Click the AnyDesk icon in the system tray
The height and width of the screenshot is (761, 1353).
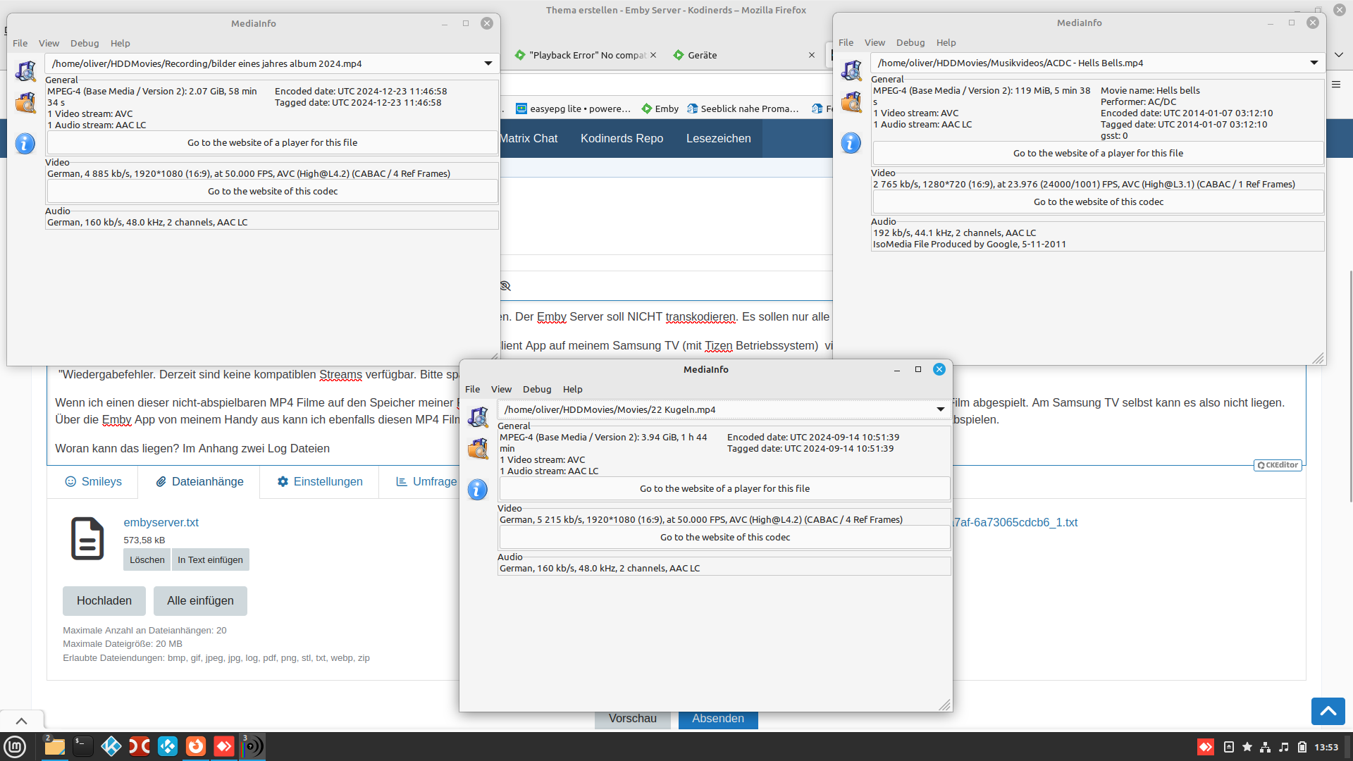pyautogui.click(x=1206, y=747)
